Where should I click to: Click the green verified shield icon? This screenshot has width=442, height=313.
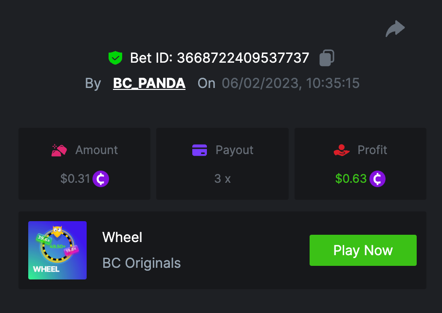(115, 58)
